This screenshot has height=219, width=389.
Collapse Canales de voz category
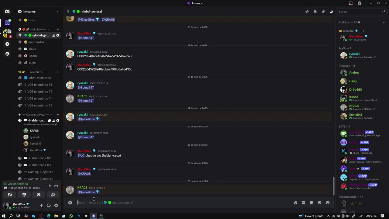(x=35, y=115)
